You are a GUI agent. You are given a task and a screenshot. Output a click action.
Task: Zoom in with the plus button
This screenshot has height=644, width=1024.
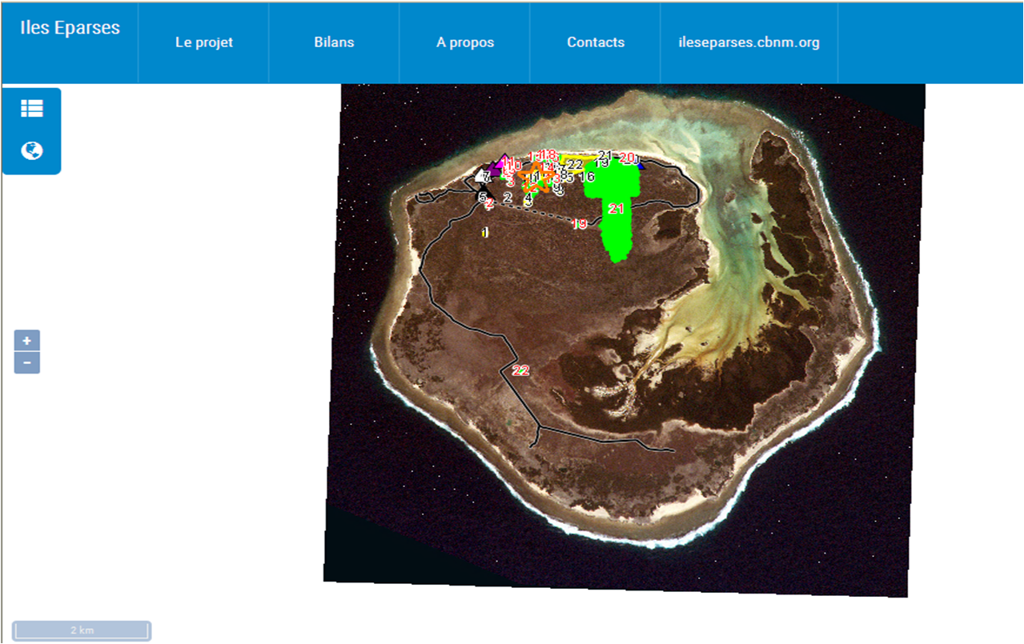27,341
